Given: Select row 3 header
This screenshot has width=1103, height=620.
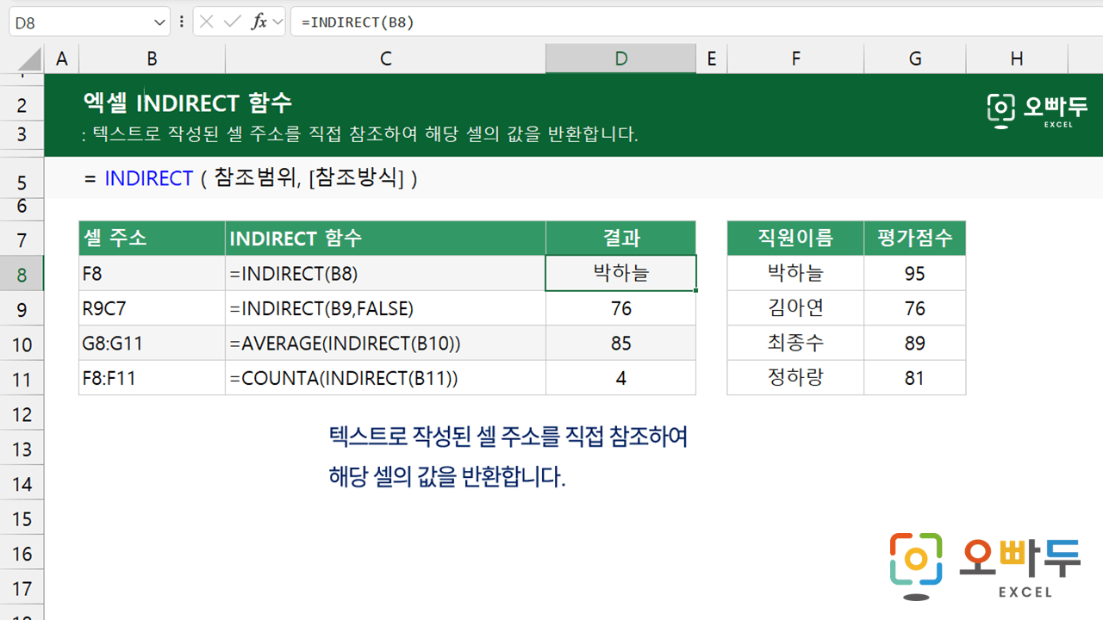Looking at the screenshot, I should click(x=22, y=134).
